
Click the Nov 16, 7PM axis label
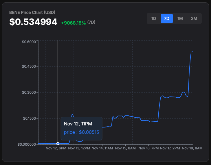point(148,148)
